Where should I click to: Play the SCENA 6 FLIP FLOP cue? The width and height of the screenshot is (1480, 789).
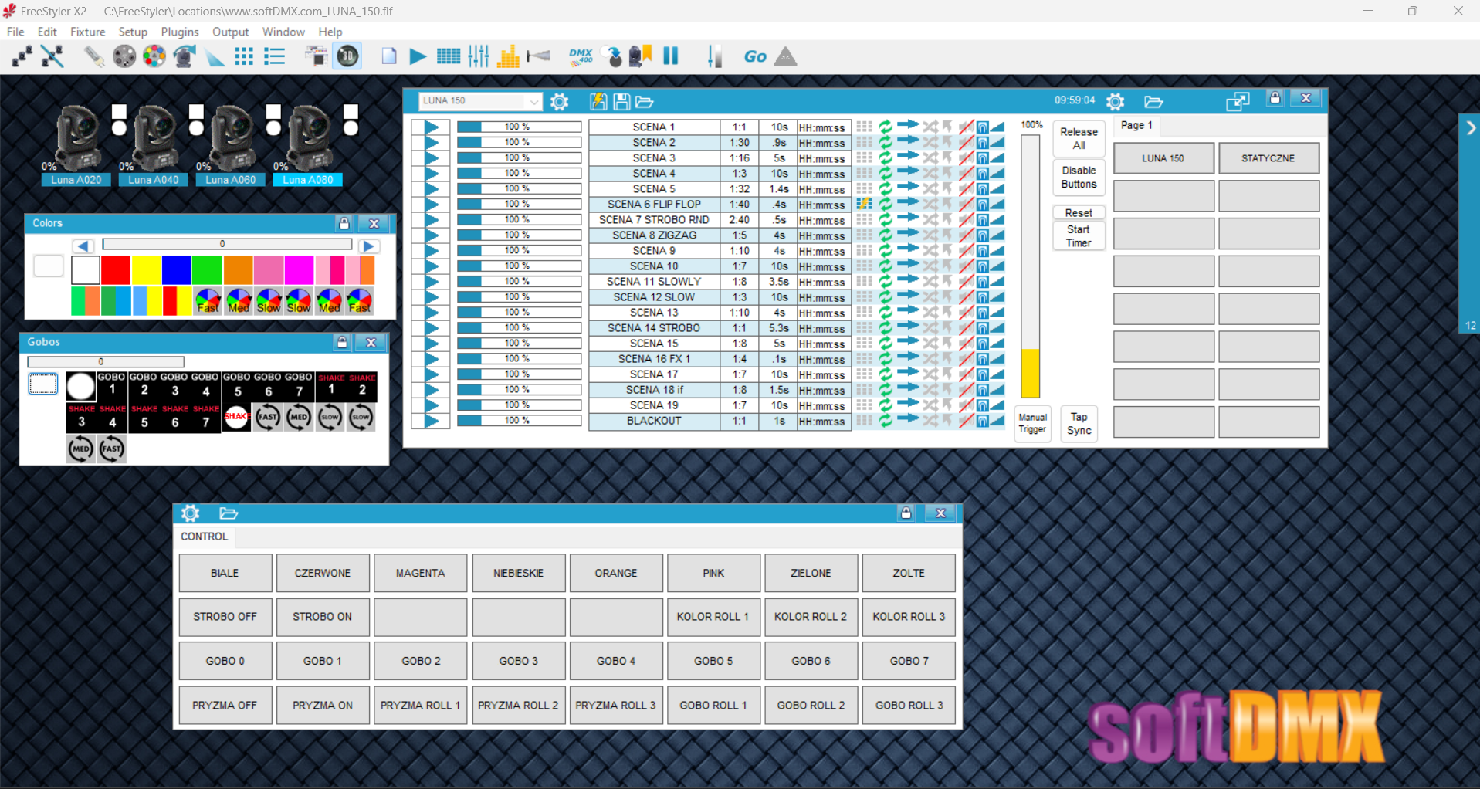coord(432,205)
